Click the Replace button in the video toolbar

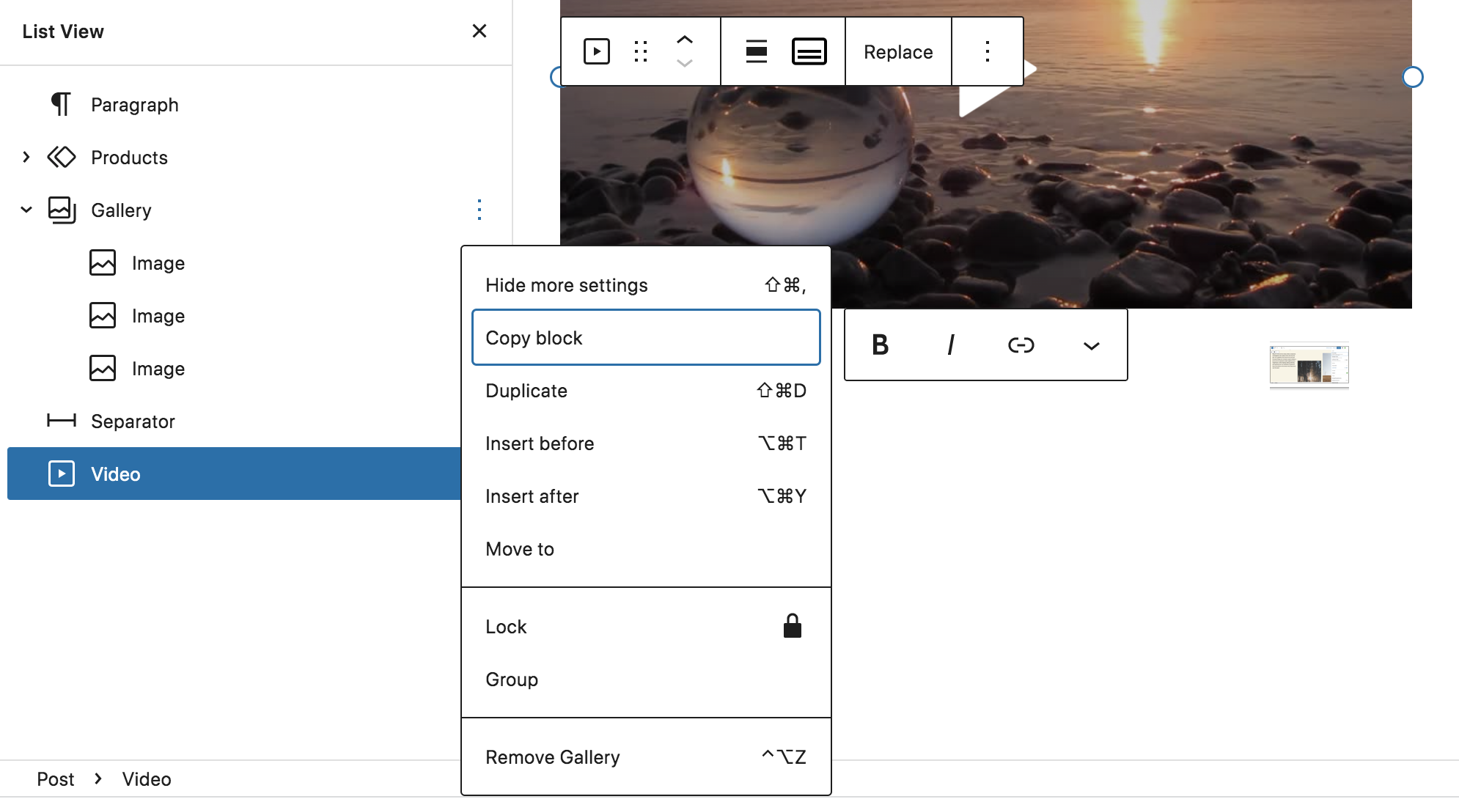pyautogui.click(x=898, y=51)
